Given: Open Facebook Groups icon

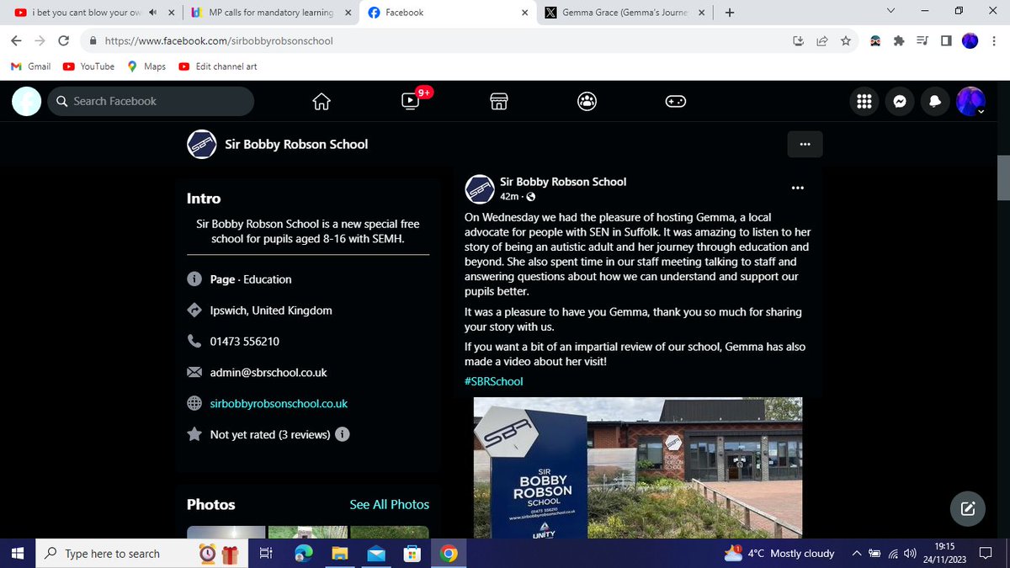Looking at the screenshot, I should pyautogui.click(x=587, y=101).
